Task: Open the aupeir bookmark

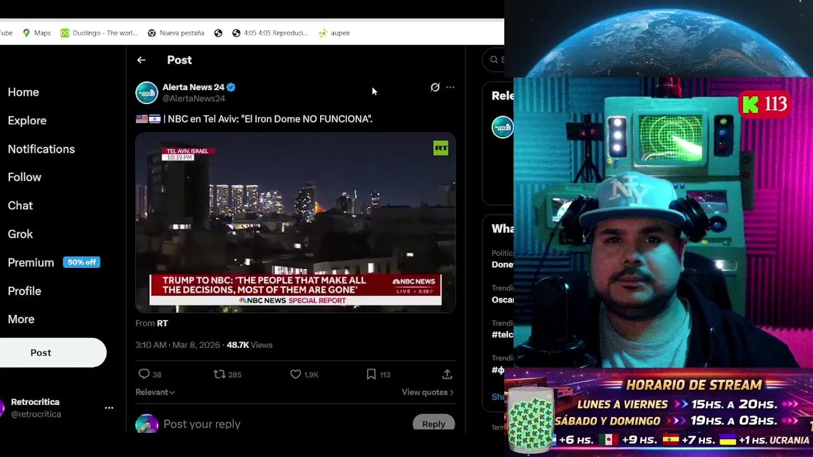Action: tap(335, 33)
